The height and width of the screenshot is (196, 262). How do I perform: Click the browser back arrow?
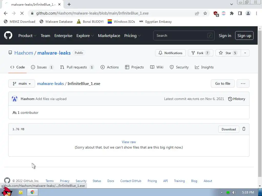tap(6, 13)
